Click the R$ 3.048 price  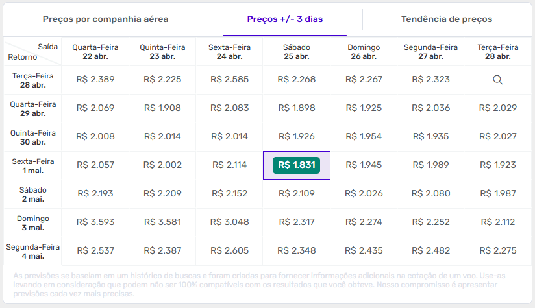tap(229, 222)
